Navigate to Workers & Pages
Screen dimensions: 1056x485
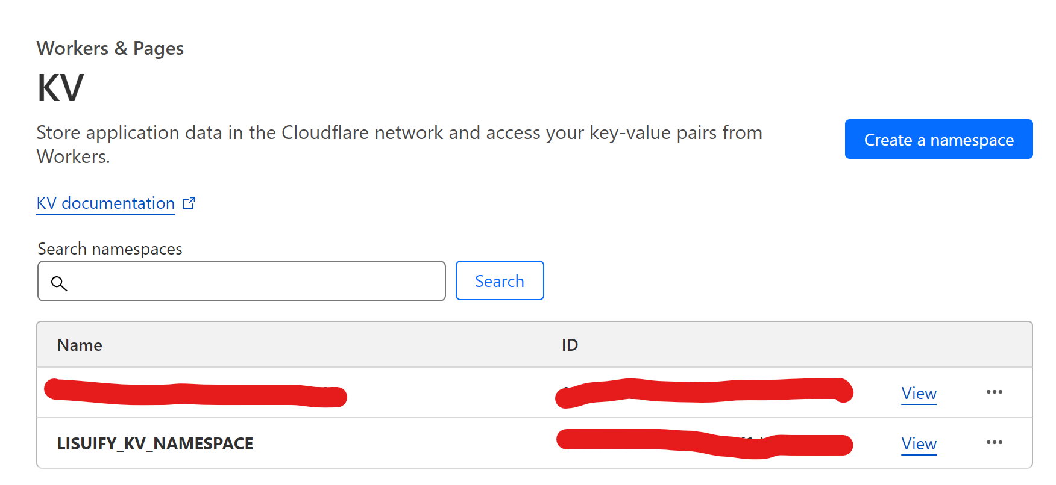click(110, 48)
